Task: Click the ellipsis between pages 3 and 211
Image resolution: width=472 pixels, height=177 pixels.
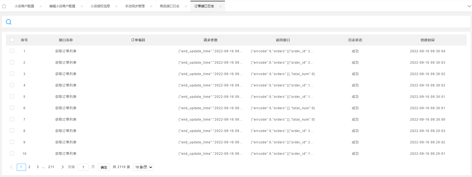Action: click(x=43, y=167)
